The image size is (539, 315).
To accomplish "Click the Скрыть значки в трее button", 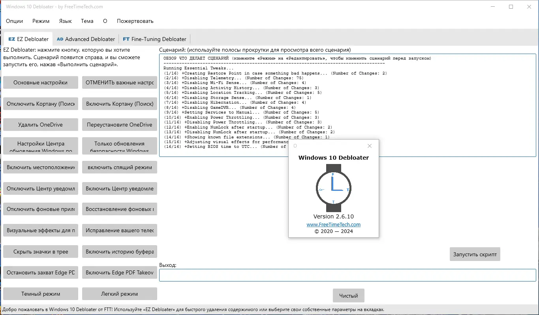I will [x=40, y=252].
